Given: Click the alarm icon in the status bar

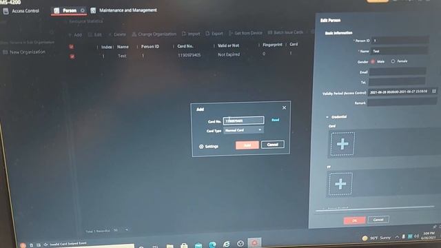Looking at the screenshot, I should (23, 245).
